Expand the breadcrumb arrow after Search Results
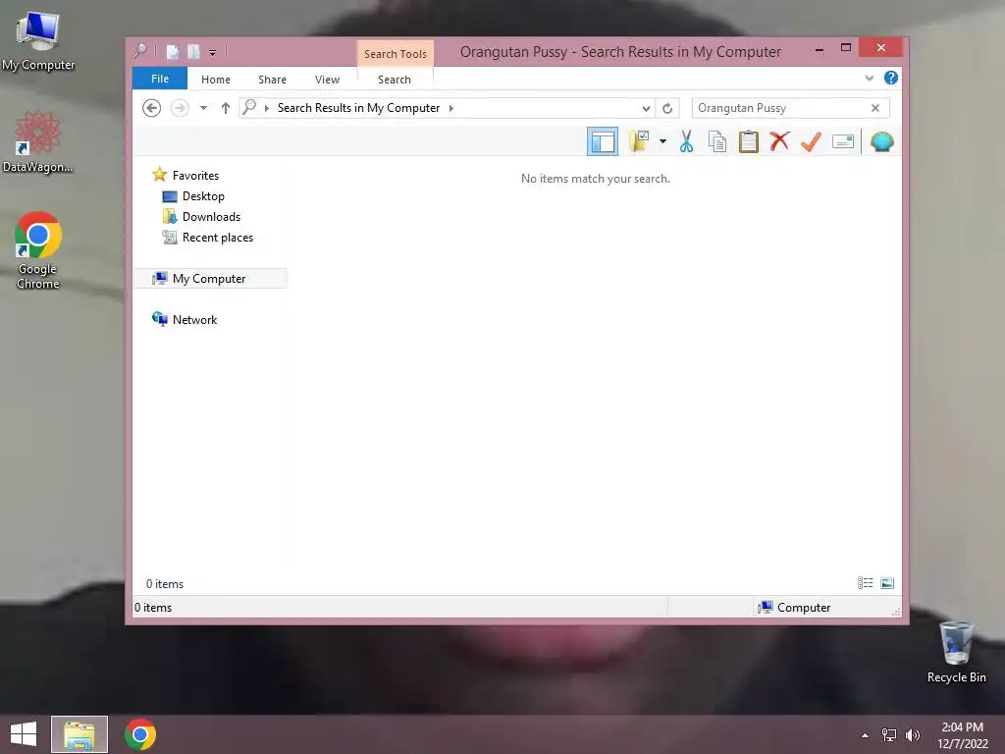1005x754 pixels. coord(451,108)
